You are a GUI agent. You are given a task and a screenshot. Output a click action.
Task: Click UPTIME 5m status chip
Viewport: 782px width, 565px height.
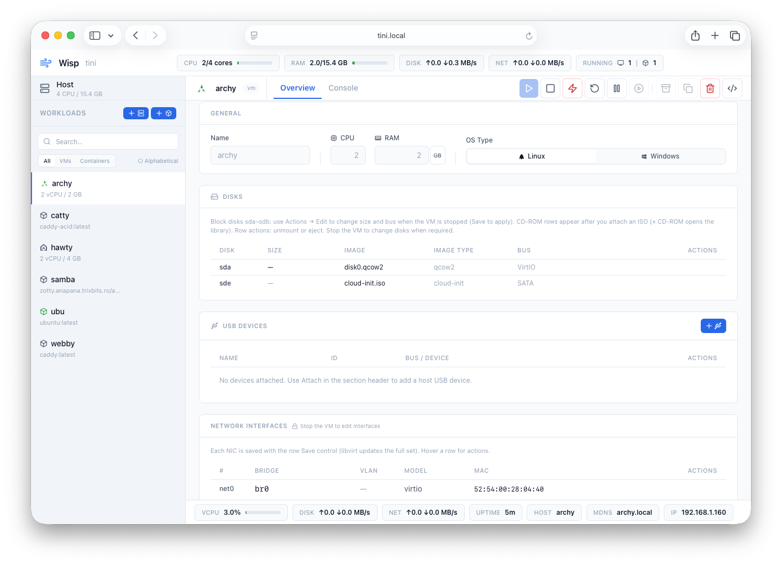(x=496, y=513)
